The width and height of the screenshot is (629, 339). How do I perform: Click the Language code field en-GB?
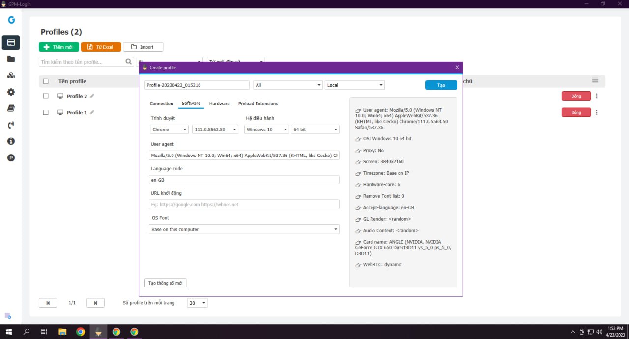[244, 180]
